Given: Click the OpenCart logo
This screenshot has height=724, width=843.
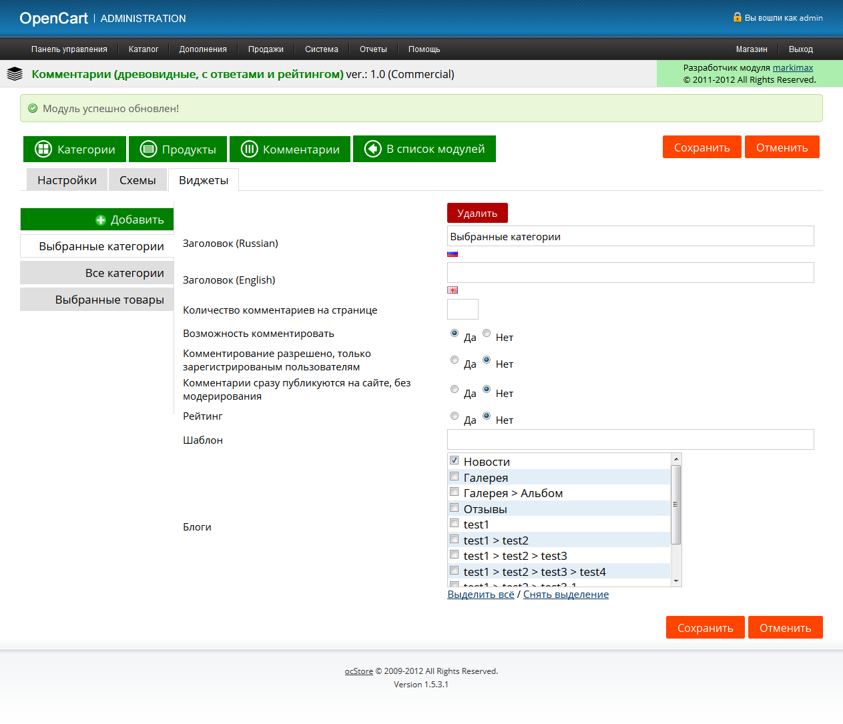Looking at the screenshot, I should [53, 19].
